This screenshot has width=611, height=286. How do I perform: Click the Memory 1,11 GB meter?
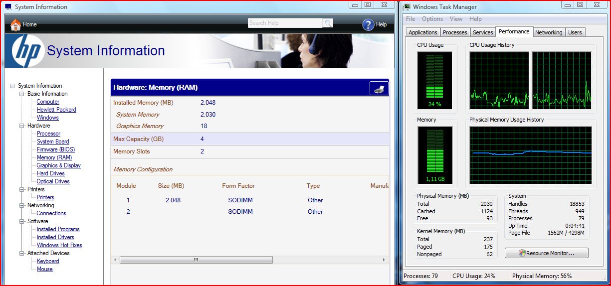435,155
